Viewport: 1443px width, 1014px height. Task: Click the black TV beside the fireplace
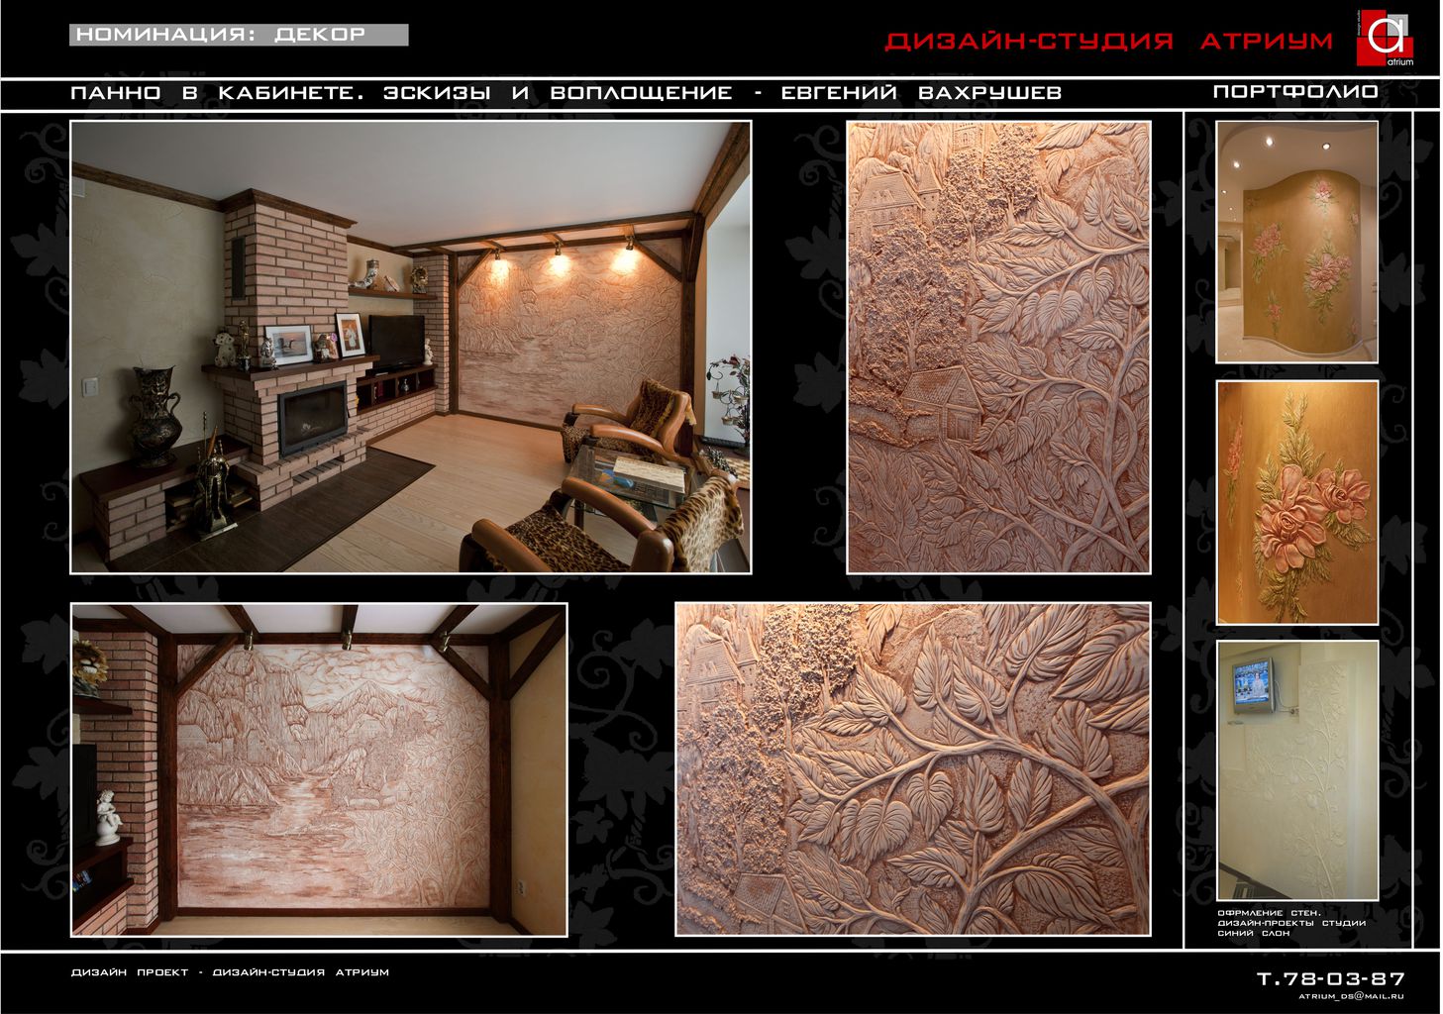396,340
